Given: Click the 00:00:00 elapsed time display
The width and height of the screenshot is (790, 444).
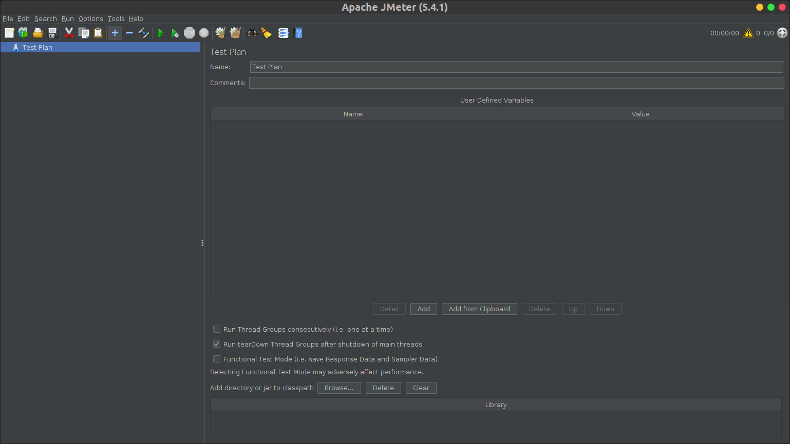Looking at the screenshot, I should tap(725, 33).
